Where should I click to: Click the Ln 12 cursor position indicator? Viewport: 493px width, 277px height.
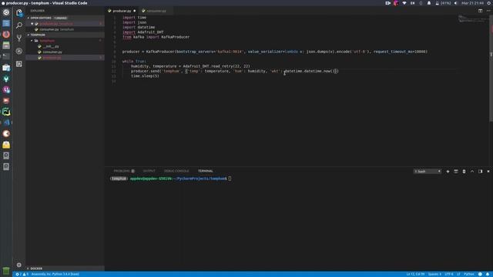(415, 274)
